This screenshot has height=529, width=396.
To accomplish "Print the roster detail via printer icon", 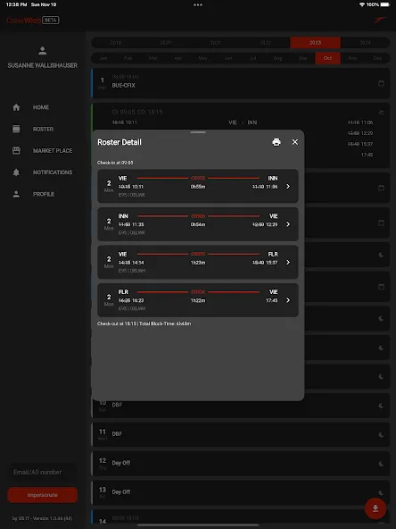I will 276,142.
